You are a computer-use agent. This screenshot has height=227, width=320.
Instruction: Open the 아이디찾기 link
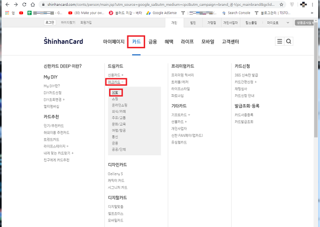point(68,23)
